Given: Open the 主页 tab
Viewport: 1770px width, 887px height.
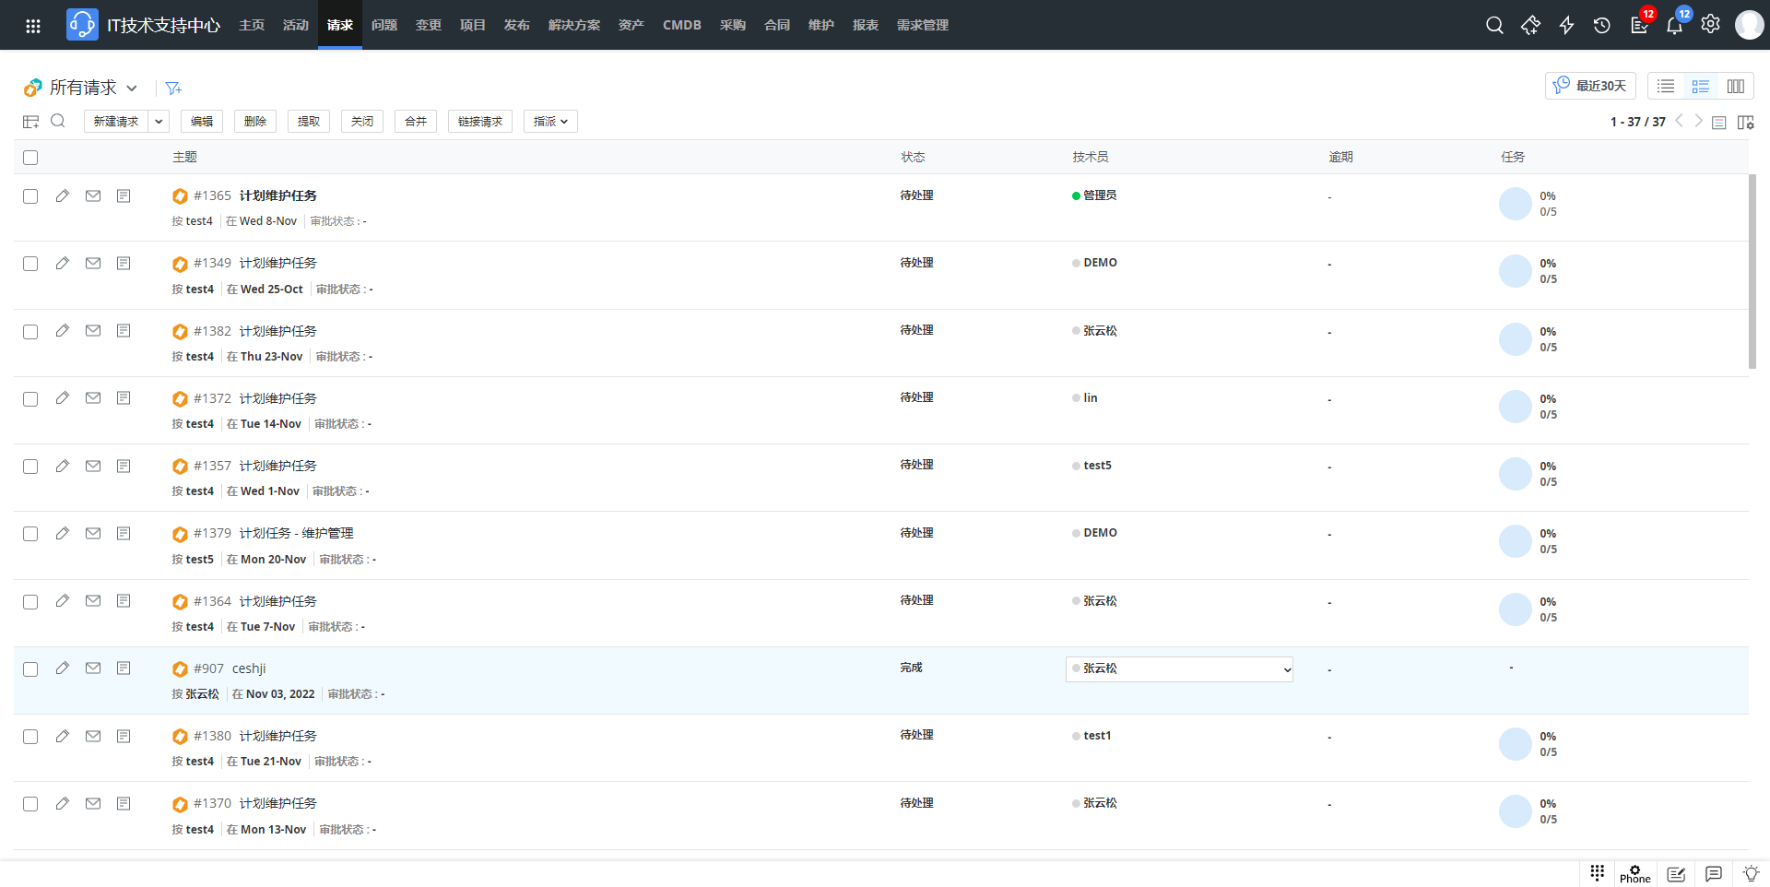Looking at the screenshot, I should tap(252, 25).
